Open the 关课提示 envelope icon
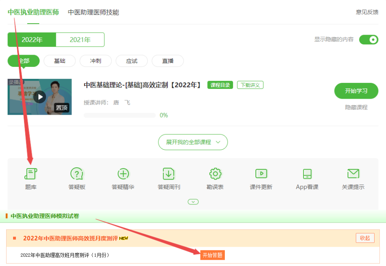This screenshot has width=386, height=266. pyautogui.click(x=353, y=174)
